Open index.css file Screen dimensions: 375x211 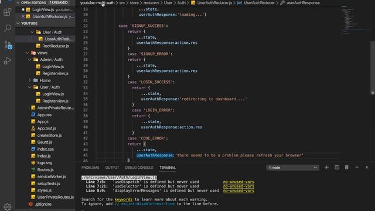click(x=46, y=149)
